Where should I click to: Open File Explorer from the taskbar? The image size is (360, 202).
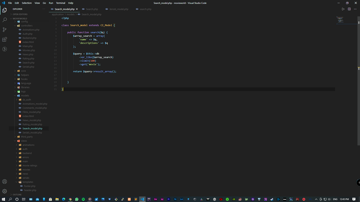57,199
